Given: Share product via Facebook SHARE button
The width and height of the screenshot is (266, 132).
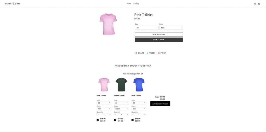Looking at the screenshot, I should point(140,53).
